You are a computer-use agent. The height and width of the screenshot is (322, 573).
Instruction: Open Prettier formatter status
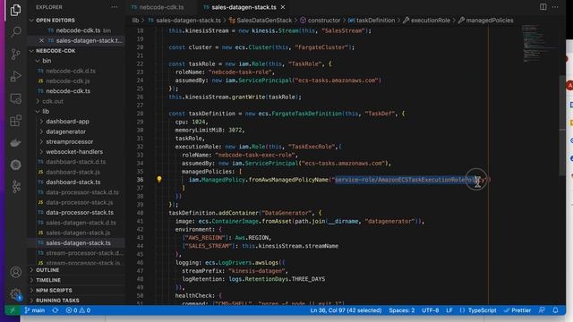[517, 310]
